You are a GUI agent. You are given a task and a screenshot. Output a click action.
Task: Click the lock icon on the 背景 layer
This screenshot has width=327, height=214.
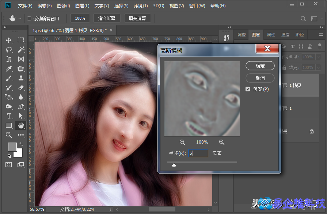tap(312, 131)
